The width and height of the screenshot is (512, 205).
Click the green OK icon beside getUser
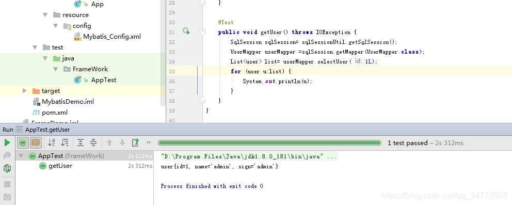pyautogui.click(x=43, y=166)
